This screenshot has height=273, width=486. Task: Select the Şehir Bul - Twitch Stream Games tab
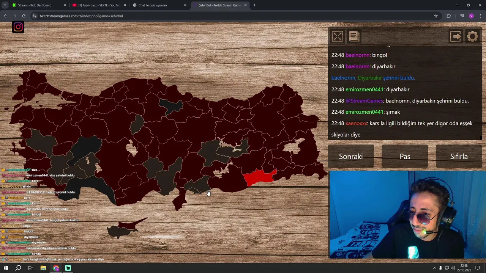(x=220, y=5)
